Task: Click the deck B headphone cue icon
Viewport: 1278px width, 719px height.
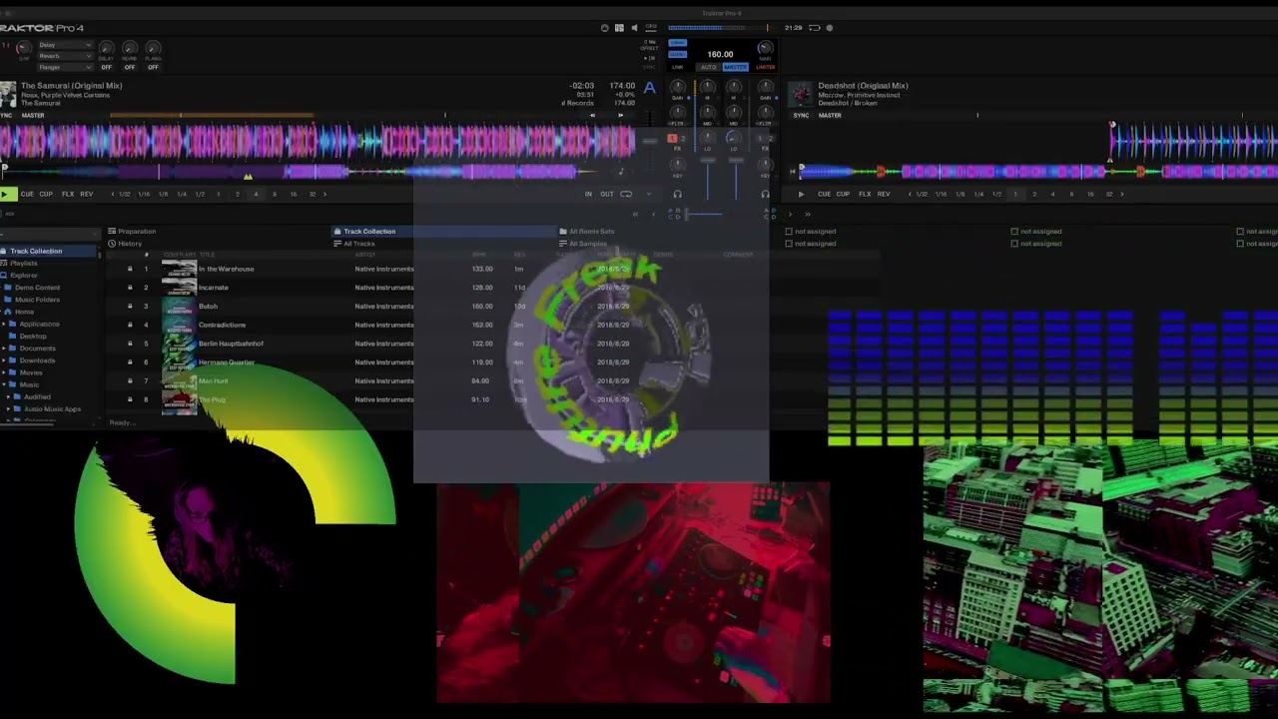Action: (x=765, y=194)
